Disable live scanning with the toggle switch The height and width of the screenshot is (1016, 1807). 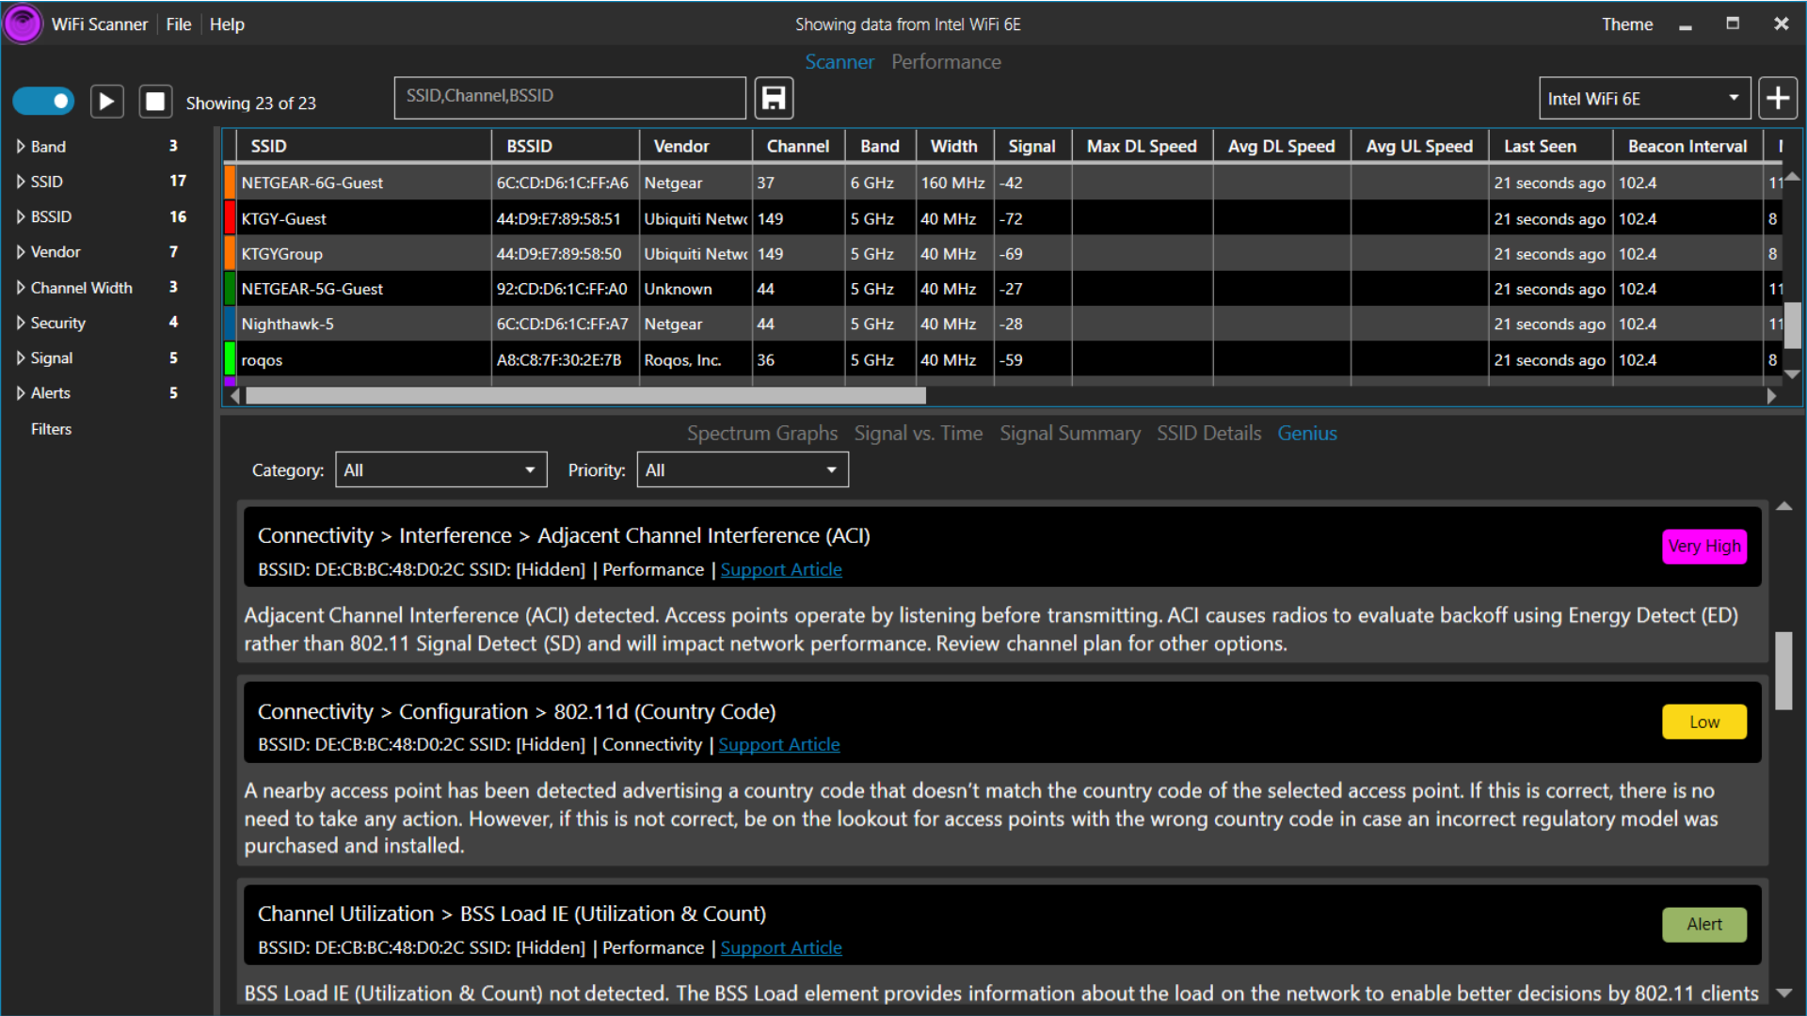click(x=43, y=101)
